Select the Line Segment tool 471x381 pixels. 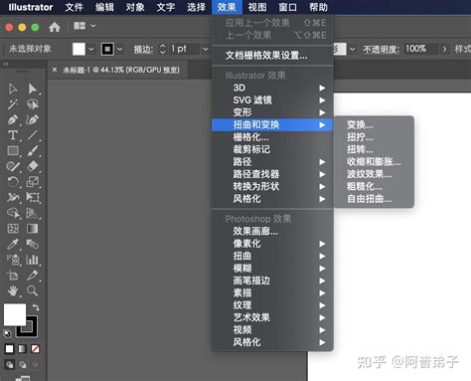tap(33, 135)
